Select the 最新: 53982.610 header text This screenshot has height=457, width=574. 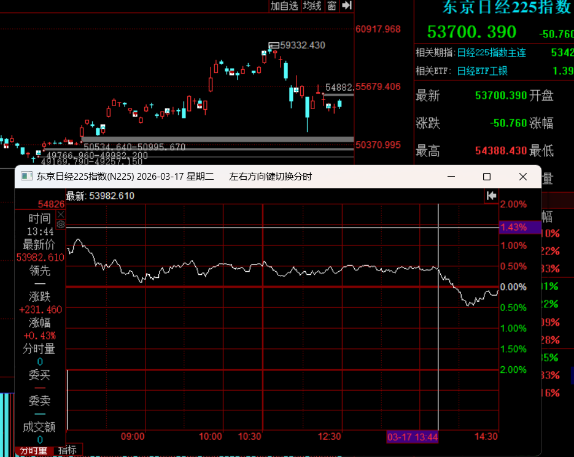pos(100,196)
